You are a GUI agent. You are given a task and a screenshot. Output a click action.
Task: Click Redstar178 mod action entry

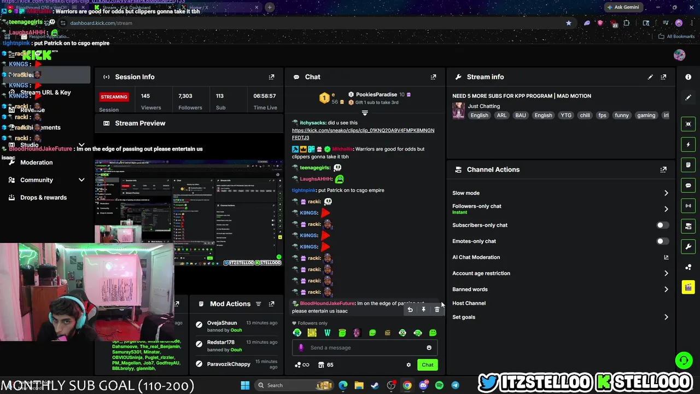click(235, 346)
